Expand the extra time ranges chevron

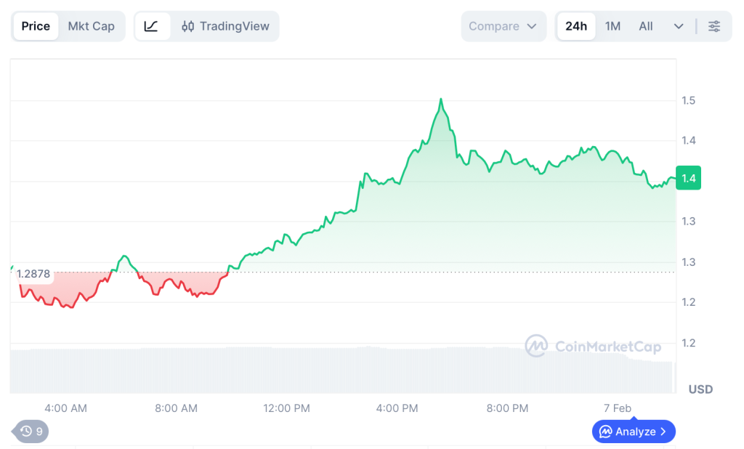pyautogui.click(x=678, y=25)
